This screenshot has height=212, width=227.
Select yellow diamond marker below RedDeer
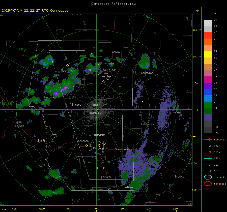point(104,82)
